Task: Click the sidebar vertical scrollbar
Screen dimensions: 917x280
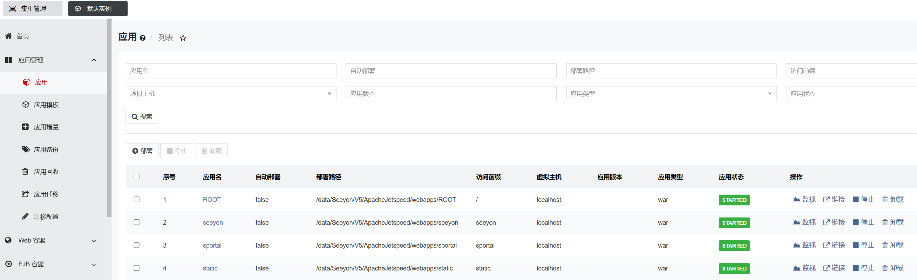Action: [109, 118]
